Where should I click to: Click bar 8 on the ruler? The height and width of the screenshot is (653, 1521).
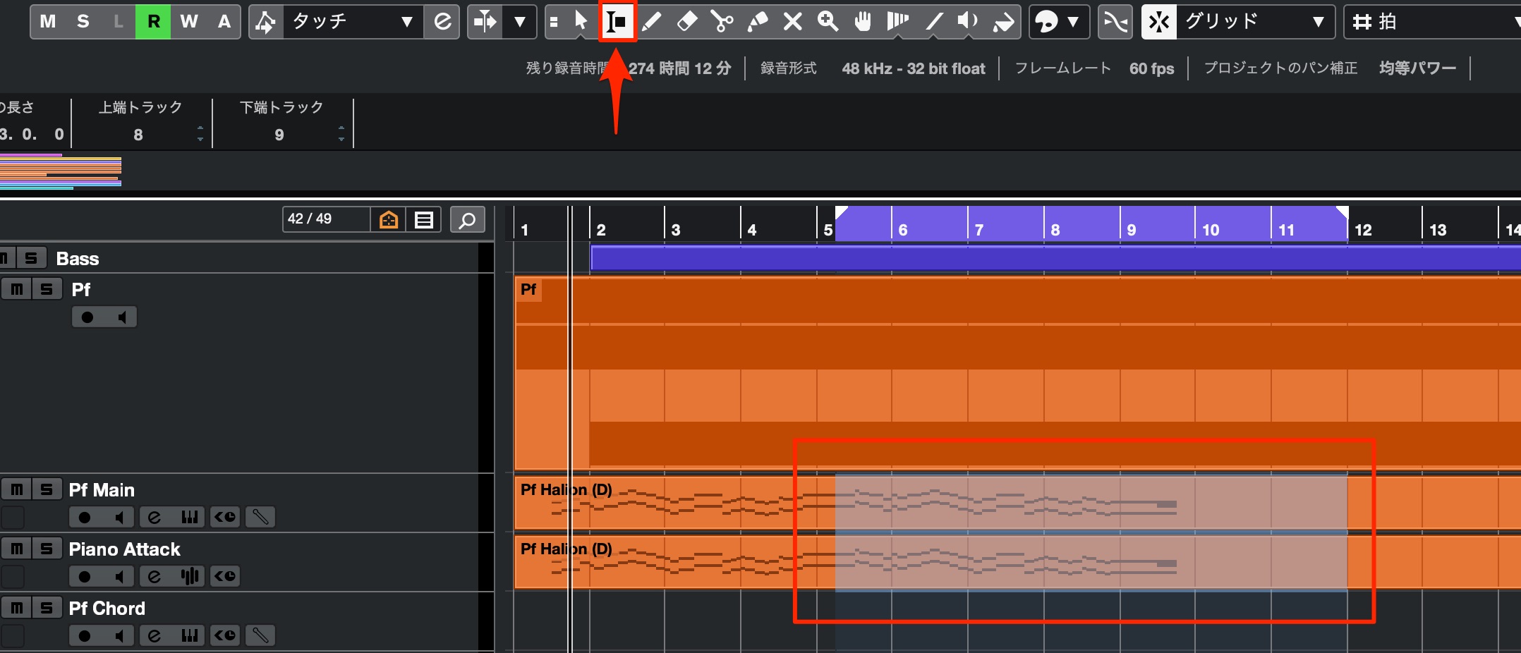[x=1055, y=230]
